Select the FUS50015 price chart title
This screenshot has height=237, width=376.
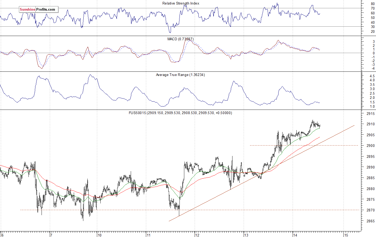(x=180, y=113)
